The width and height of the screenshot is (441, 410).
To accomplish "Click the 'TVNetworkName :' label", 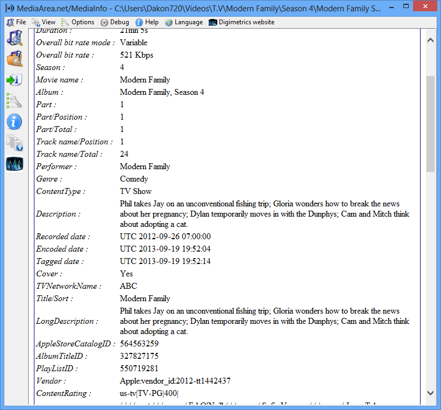I will [69, 286].
